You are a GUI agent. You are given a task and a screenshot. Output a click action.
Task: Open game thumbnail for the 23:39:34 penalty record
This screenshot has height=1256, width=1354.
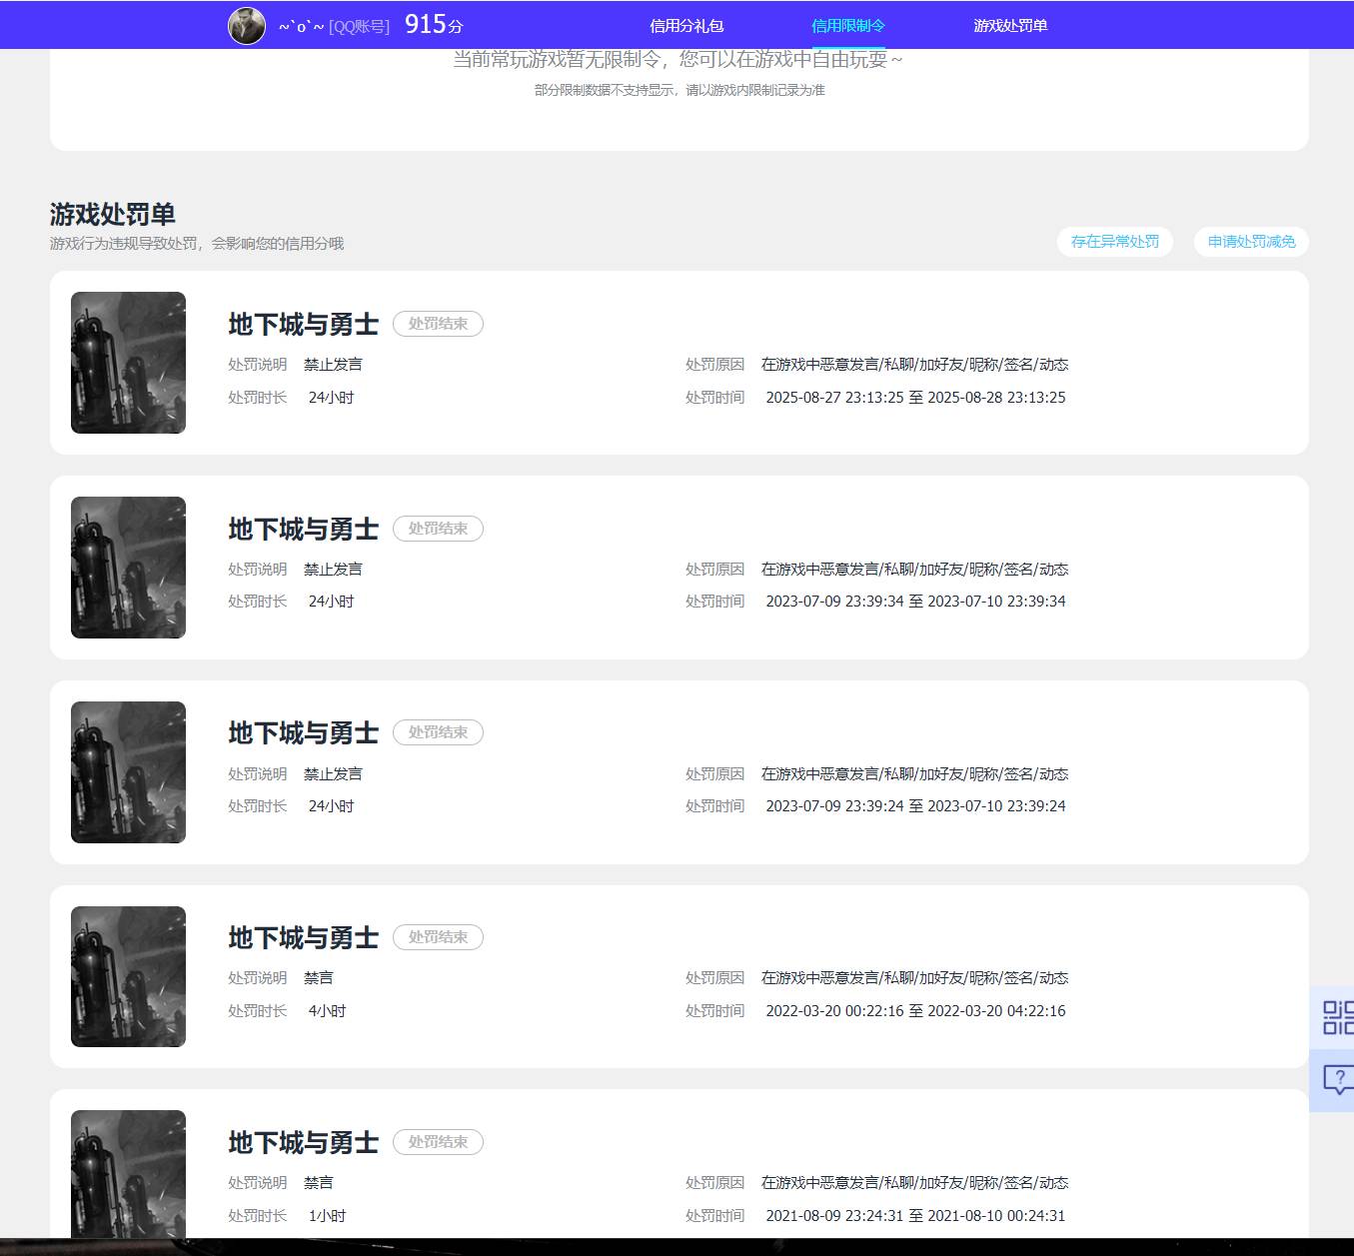[128, 568]
